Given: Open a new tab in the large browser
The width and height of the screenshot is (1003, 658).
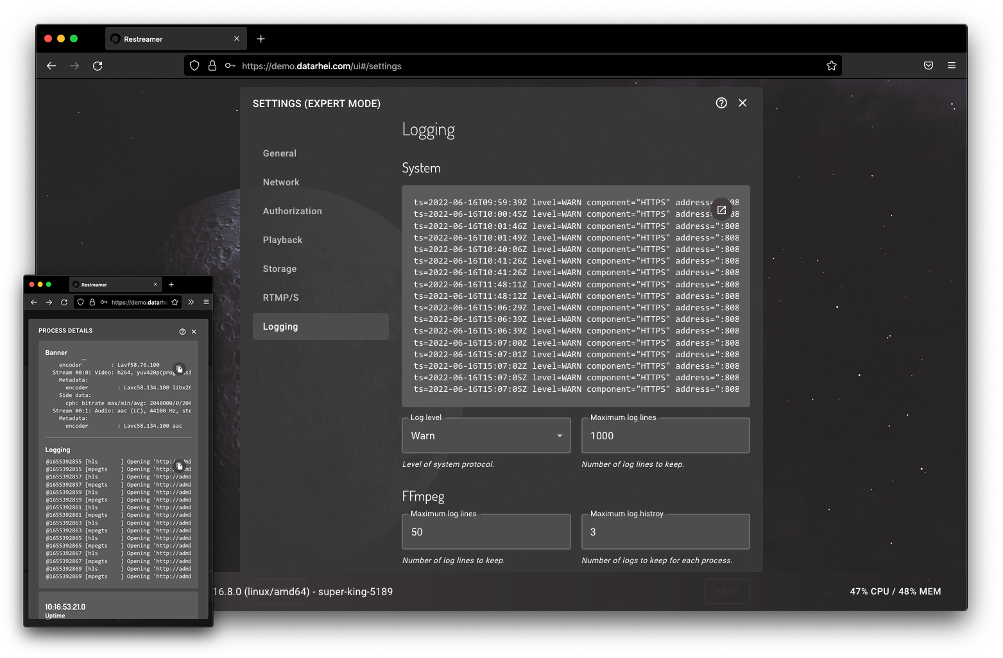Looking at the screenshot, I should click(x=261, y=39).
